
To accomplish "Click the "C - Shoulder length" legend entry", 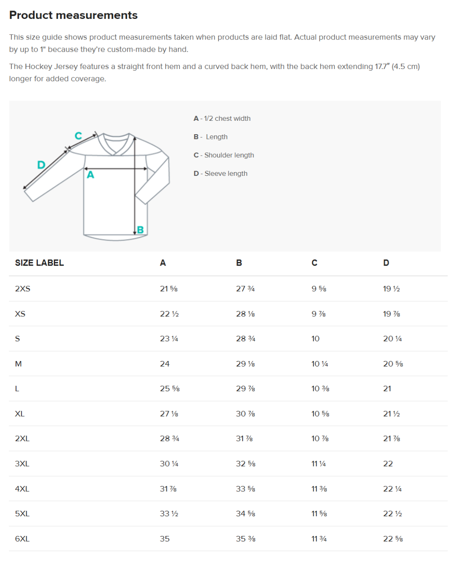I will pyautogui.click(x=224, y=155).
